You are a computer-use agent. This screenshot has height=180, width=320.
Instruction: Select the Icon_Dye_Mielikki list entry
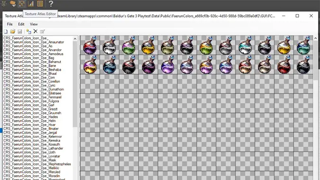31,168
